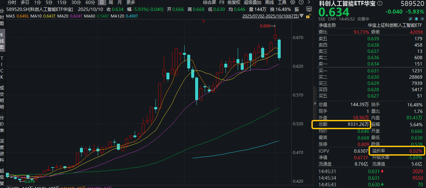Screen dimensions: 426x188
Task: Collapse side panel using double chevron
Action: [315, 103]
